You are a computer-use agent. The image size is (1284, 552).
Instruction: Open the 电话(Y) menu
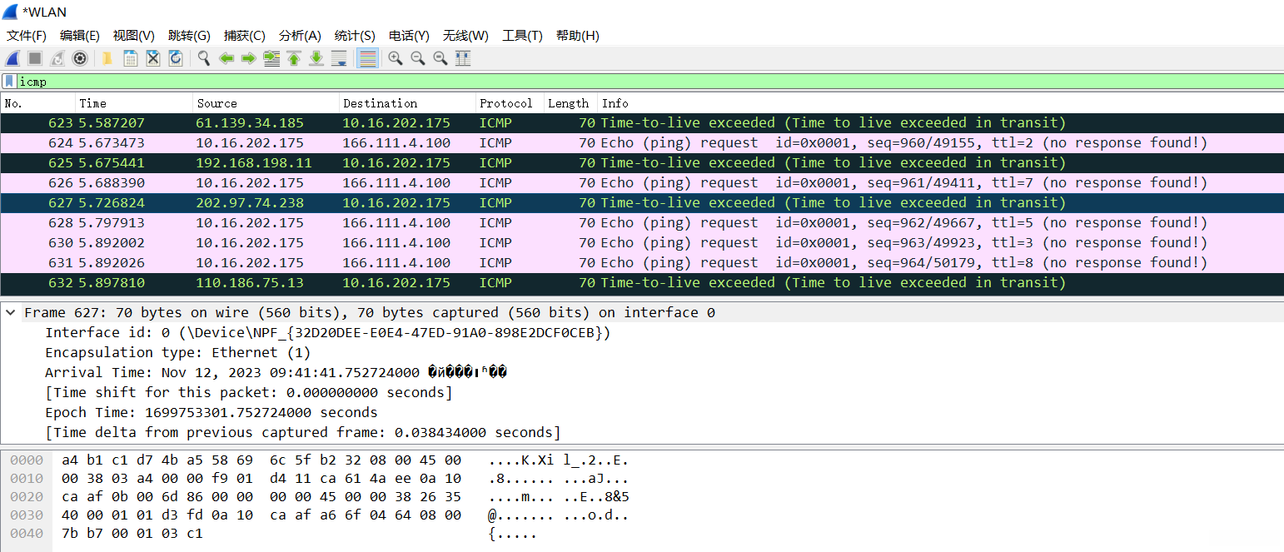pos(409,36)
